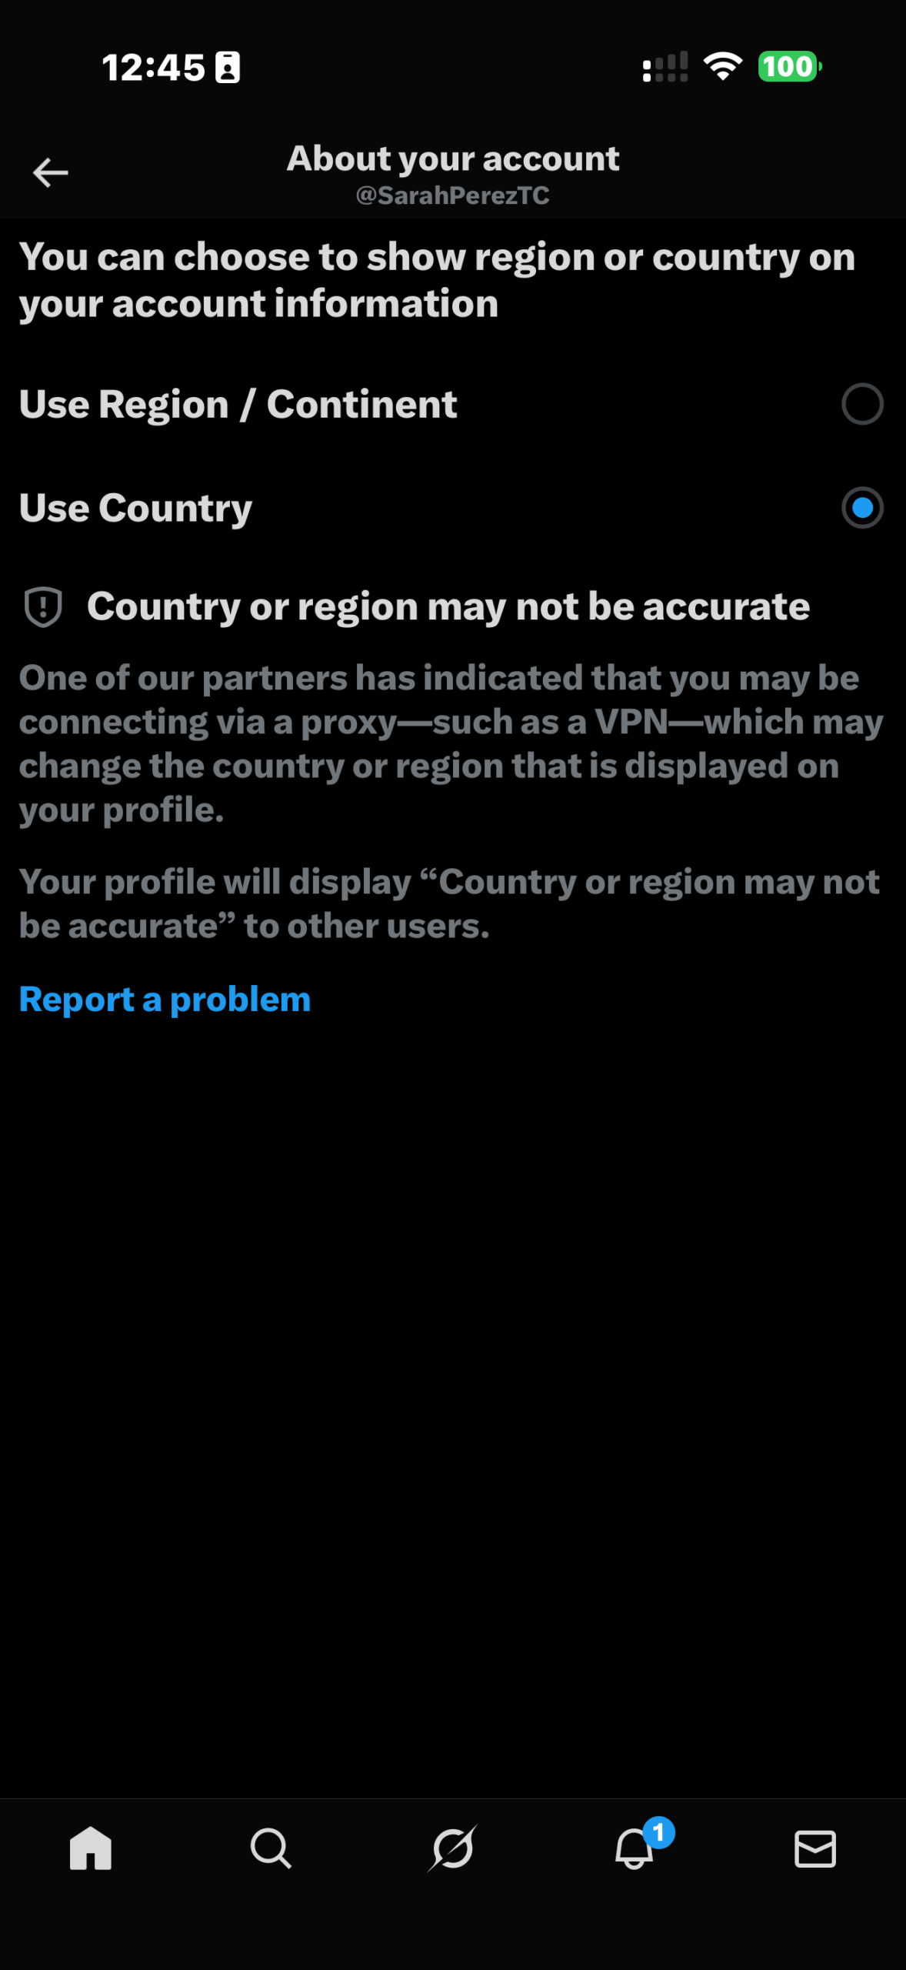The height and width of the screenshot is (1970, 906).
Task: Tap the About your account title
Action: point(453,159)
